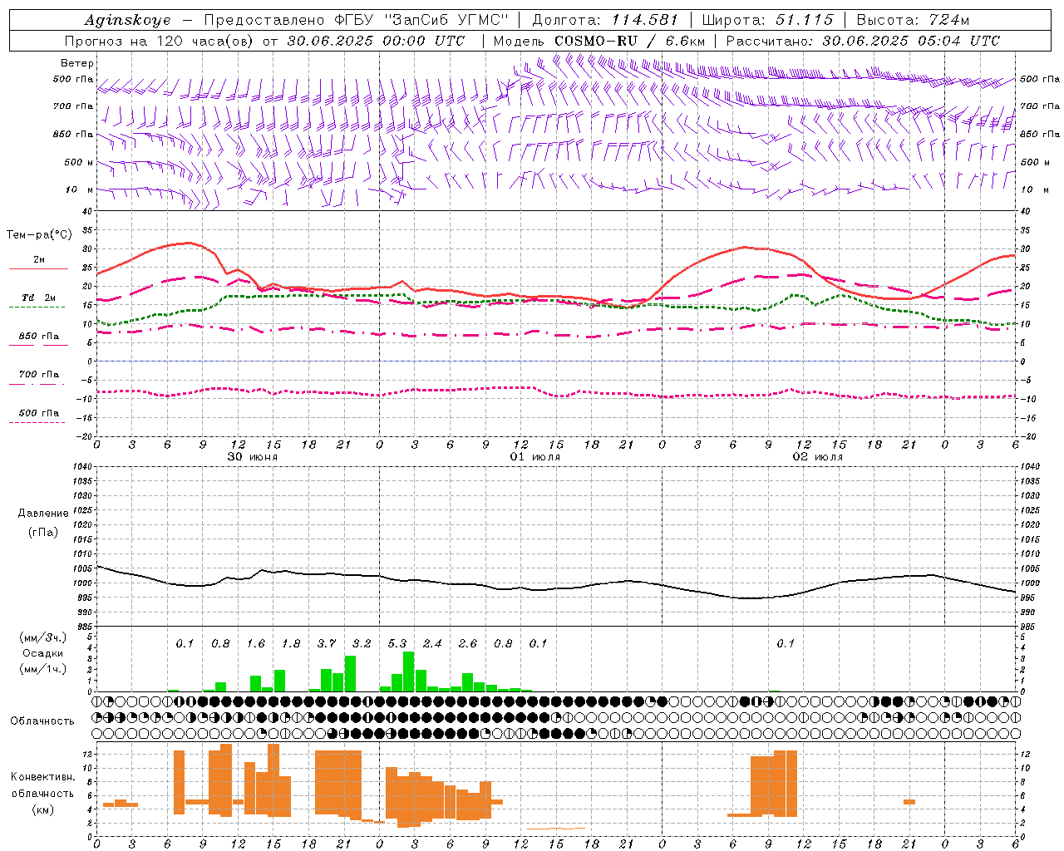Click the precipitation total 3.7
This screenshot has height=851, width=1064.
327,643
